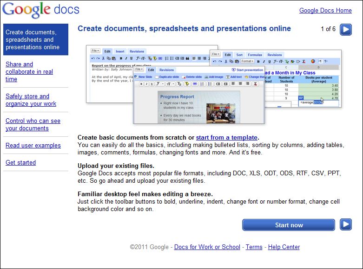Click the '1 of 6' page counter
This screenshot has height=269, width=363.
pos(328,29)
